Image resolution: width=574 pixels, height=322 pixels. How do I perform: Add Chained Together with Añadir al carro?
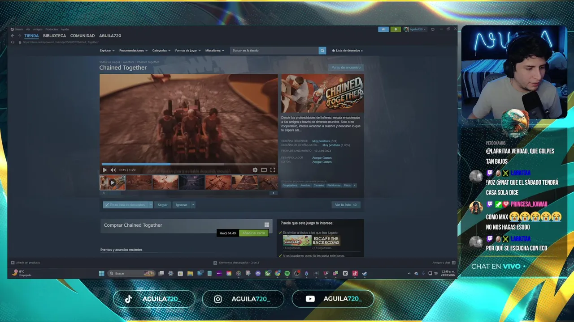[x=254, y=233]
